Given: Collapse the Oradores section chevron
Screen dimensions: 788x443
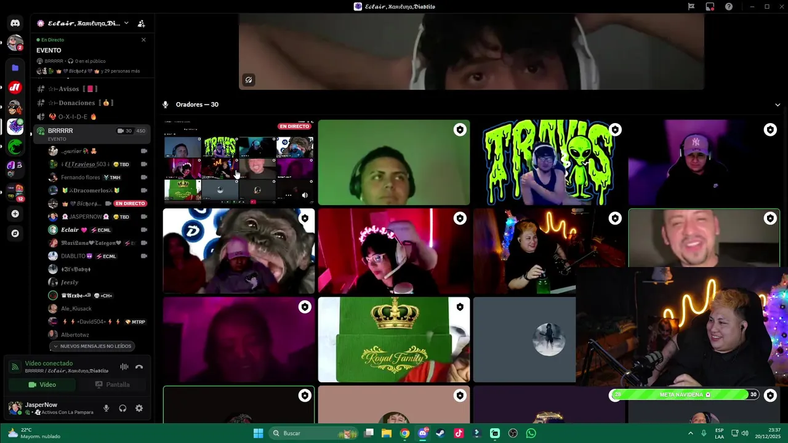Looking at the screenshot, I should (x=778, y=105).
